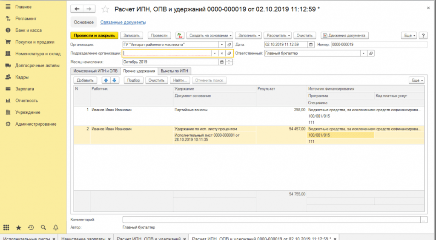
Task: Click the favorites star next to document title
Action: pos(106,9)
